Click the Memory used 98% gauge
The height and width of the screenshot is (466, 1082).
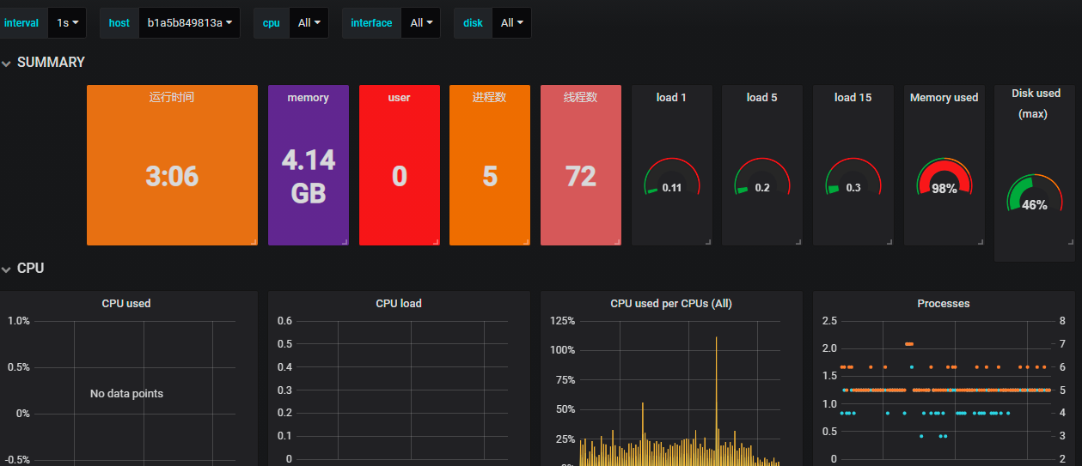tap(944, 179)
